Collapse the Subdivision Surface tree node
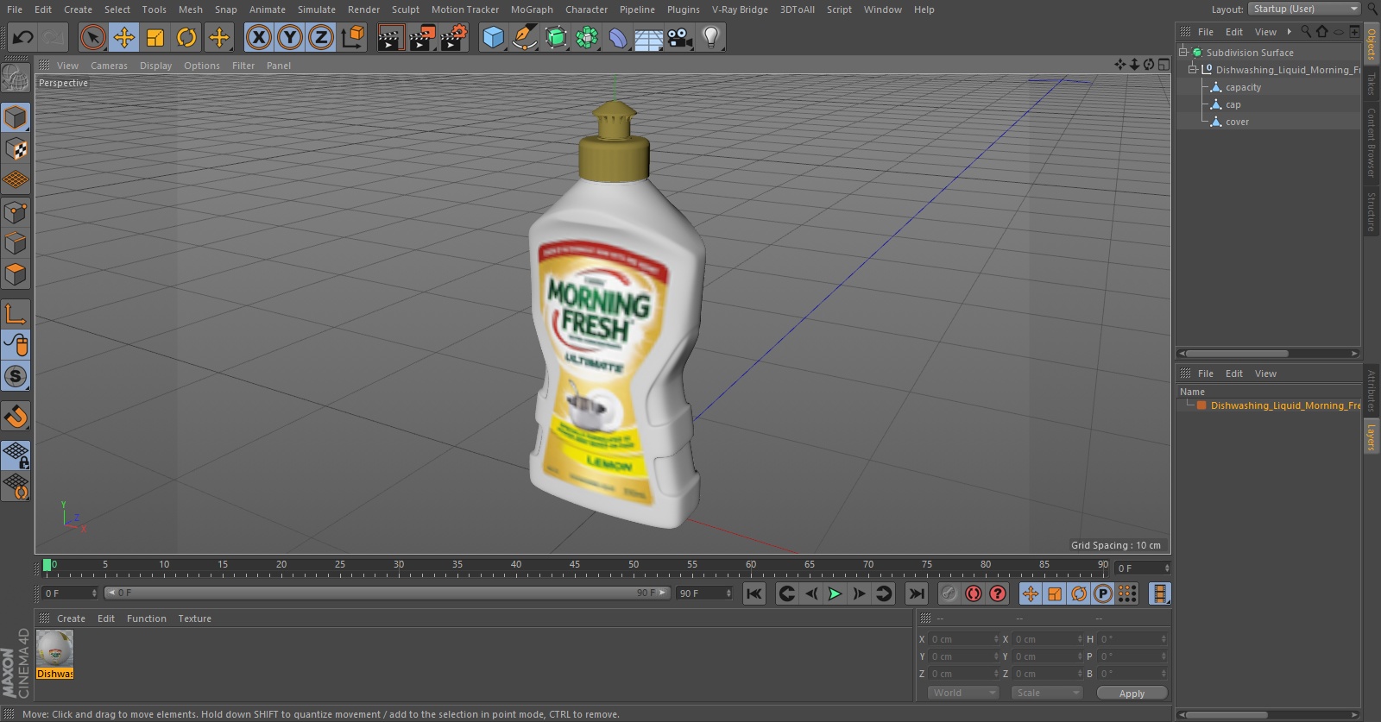Screen dimensions: 1381x722 coord(1183,53)
